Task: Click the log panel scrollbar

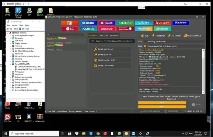Action: (x=203, y=71)
